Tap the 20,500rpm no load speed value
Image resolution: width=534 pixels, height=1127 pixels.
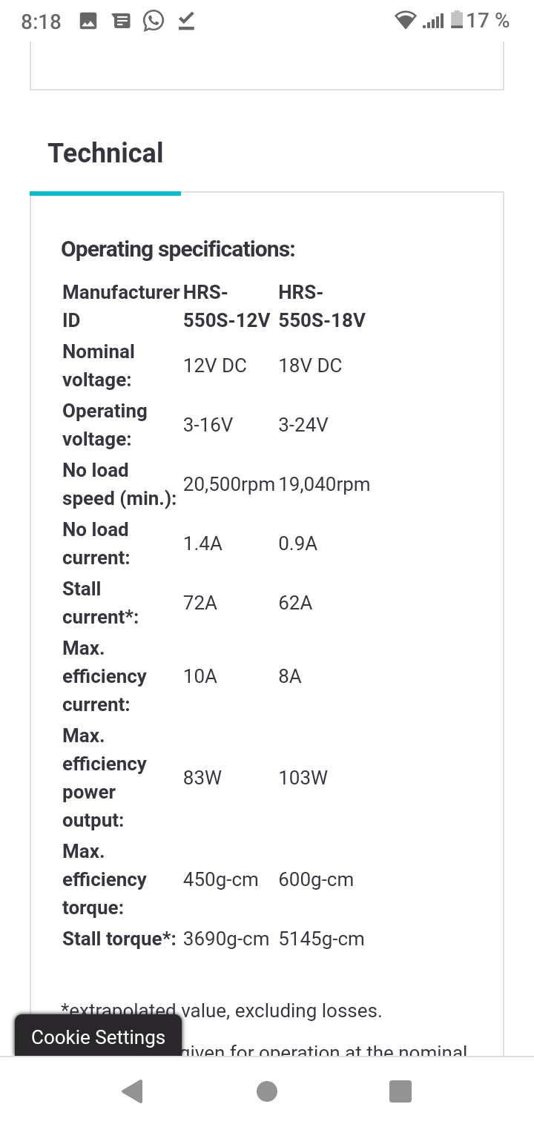pyautogui.click(x=228, y=484)
